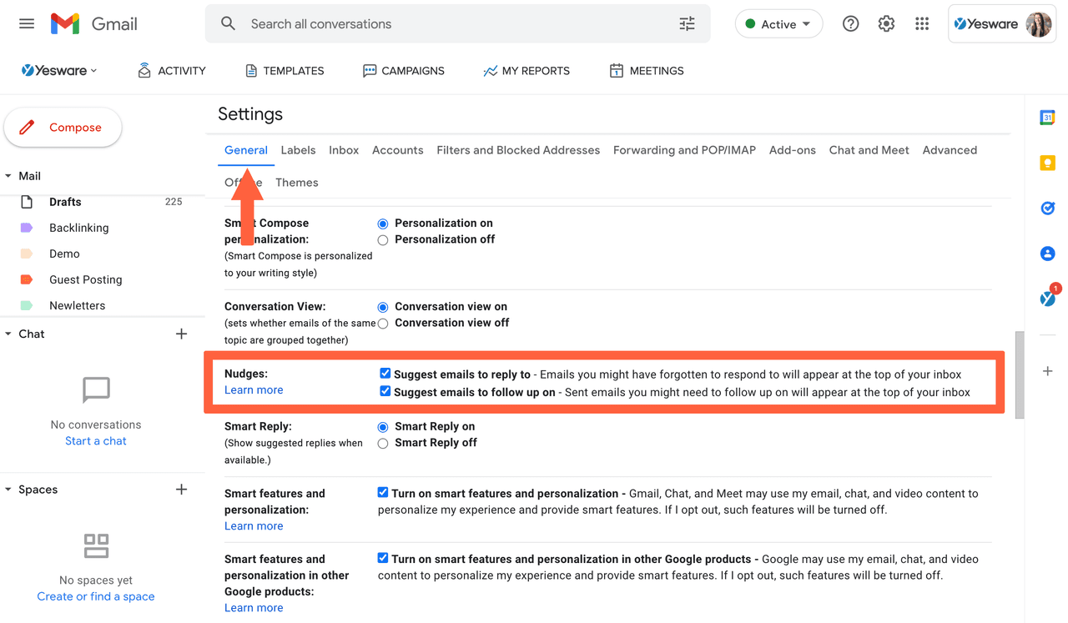This screenshot has height=623, width=1068.
Task: Open Help via the question mark icon
Action: [x=850, y=24]
